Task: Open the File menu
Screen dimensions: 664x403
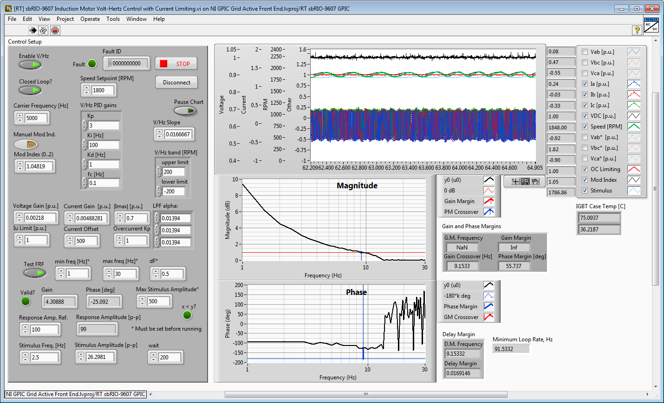Action: (12, 19)
